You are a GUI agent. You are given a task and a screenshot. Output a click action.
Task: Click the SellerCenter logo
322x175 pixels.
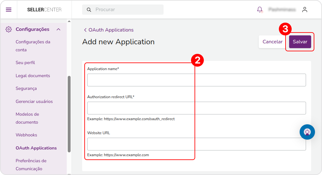44,10
